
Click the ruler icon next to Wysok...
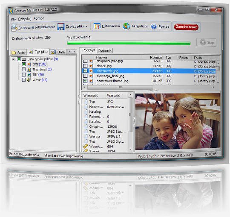click(x=85, y=146)
